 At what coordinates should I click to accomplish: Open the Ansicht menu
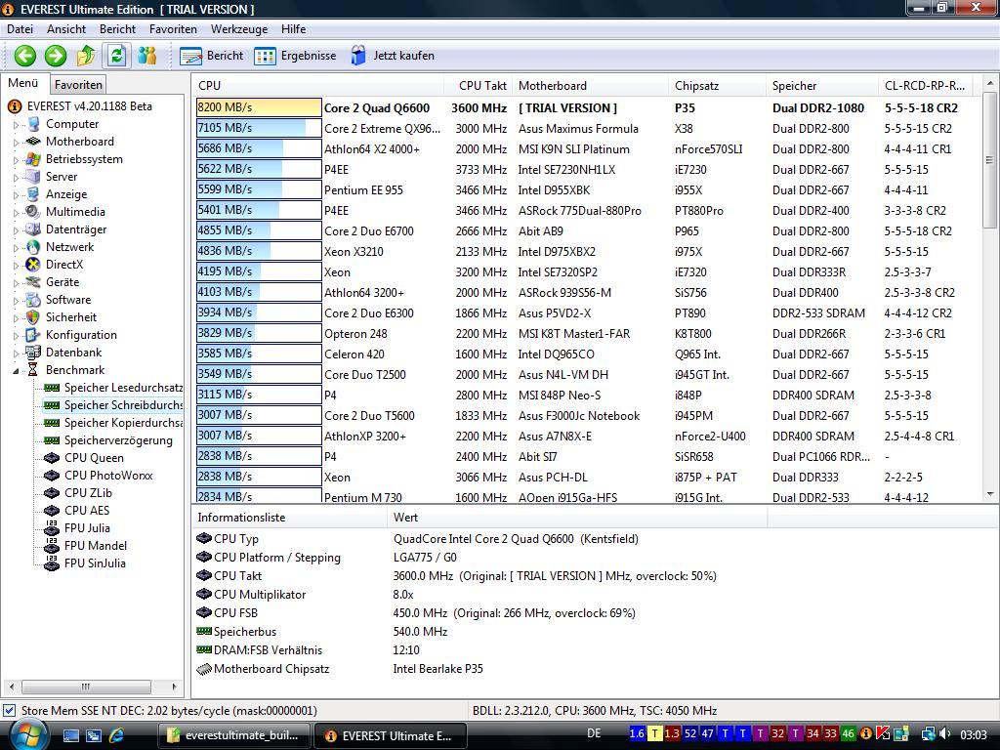[66, 29]
